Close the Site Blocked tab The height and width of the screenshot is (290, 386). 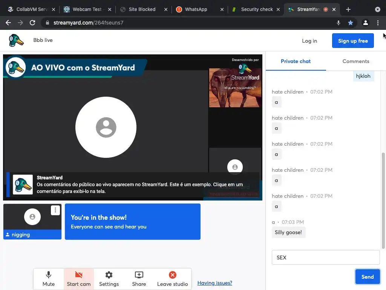(x=166, y=9)
